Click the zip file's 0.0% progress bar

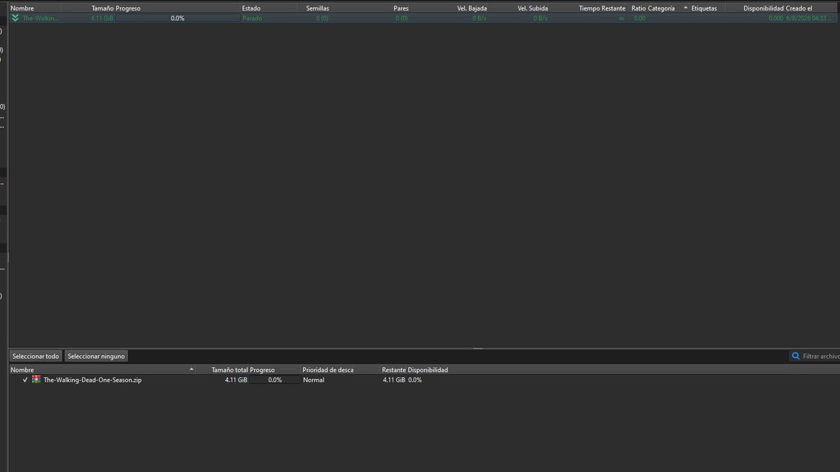click(274, 380)
